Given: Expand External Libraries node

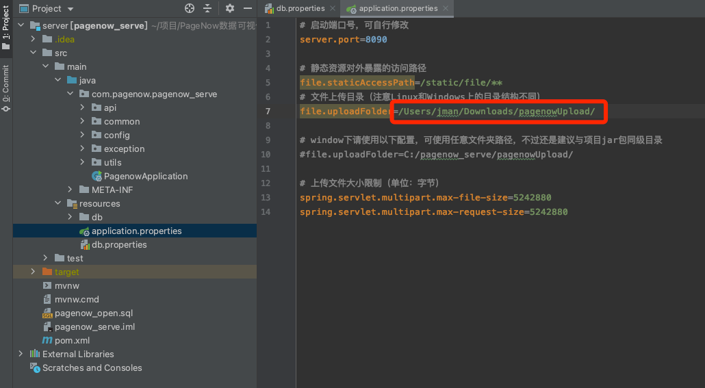Looking at the screenshot, I should (21, 354).
